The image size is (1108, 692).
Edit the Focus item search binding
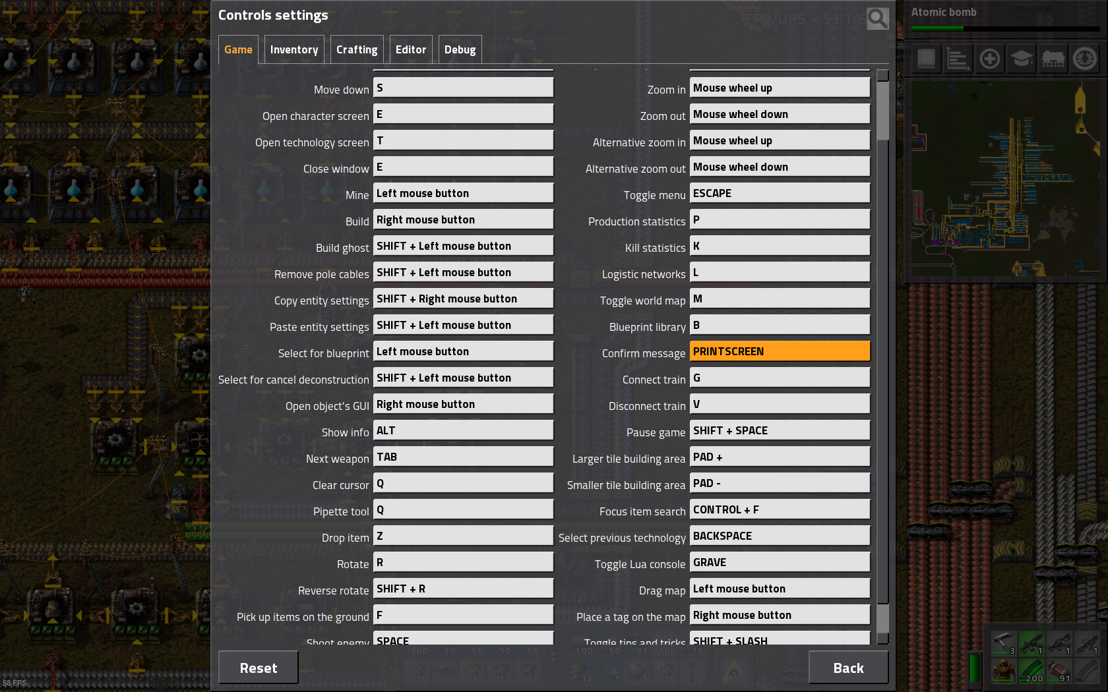(780, 509)
